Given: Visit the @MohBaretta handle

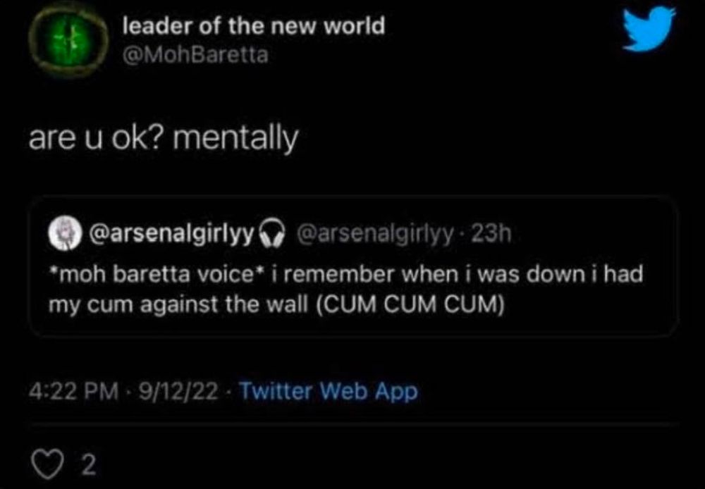Looking at the screenshot, I should pyautogui.click(x=195, y=56).
